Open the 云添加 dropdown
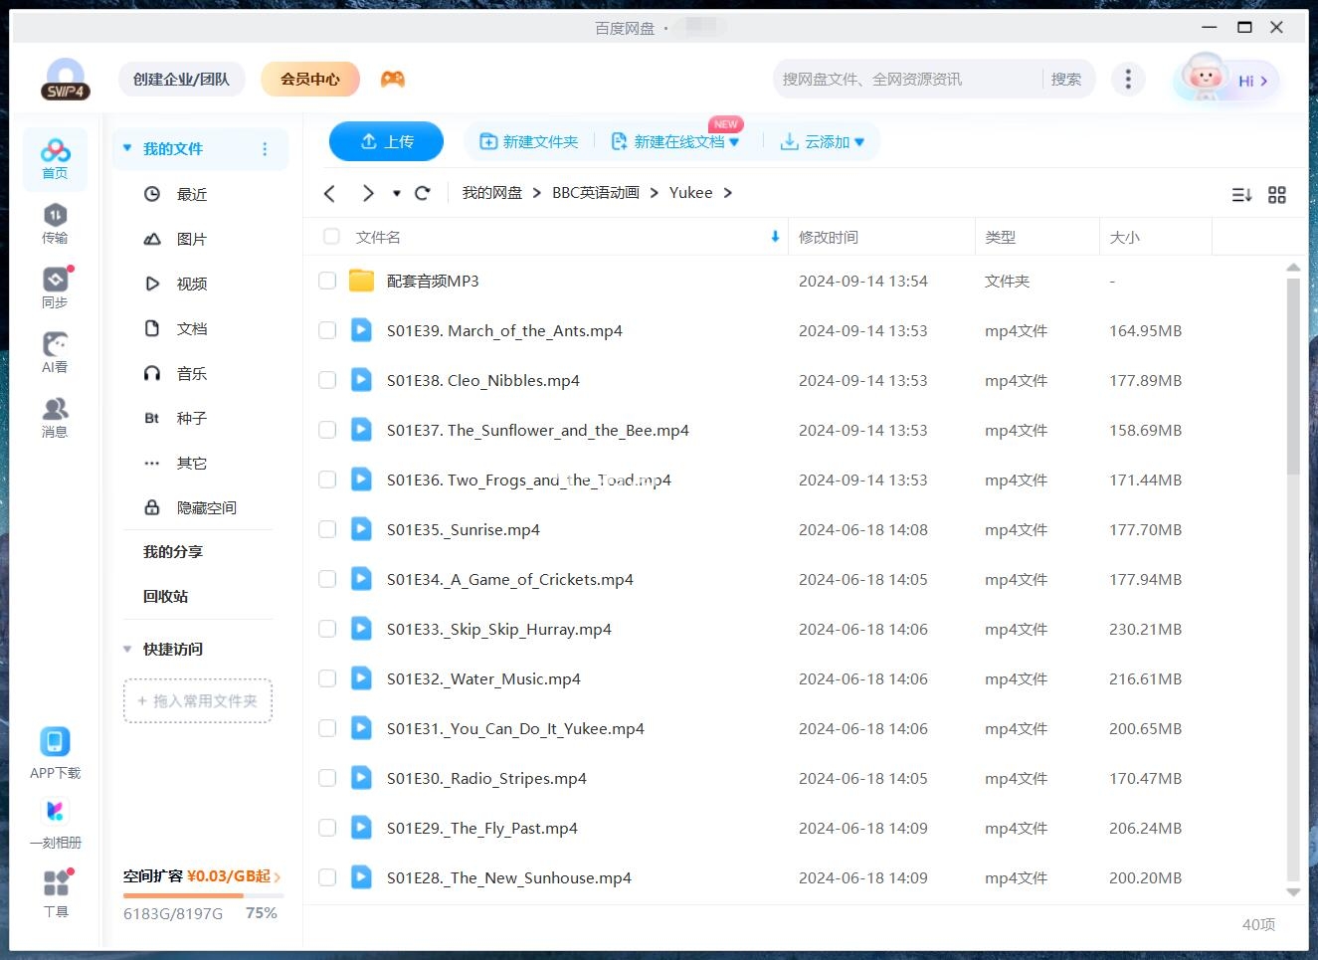1318x960 pixels. [823, 141]
